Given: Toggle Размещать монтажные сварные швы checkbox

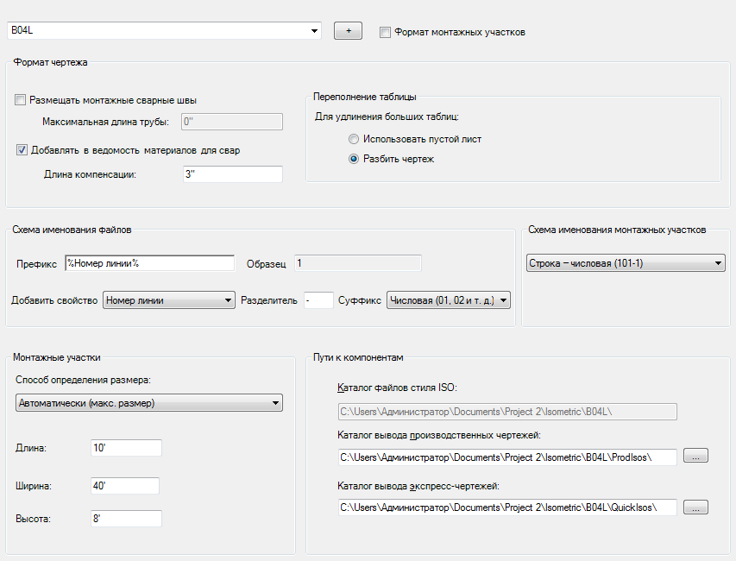Looking at the screenshot, I should tap(21, 100).
